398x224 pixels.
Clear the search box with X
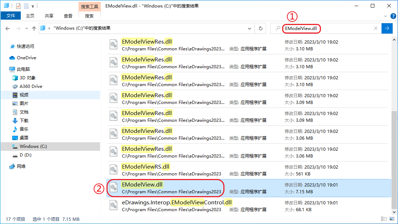click(x=376, y=28)
